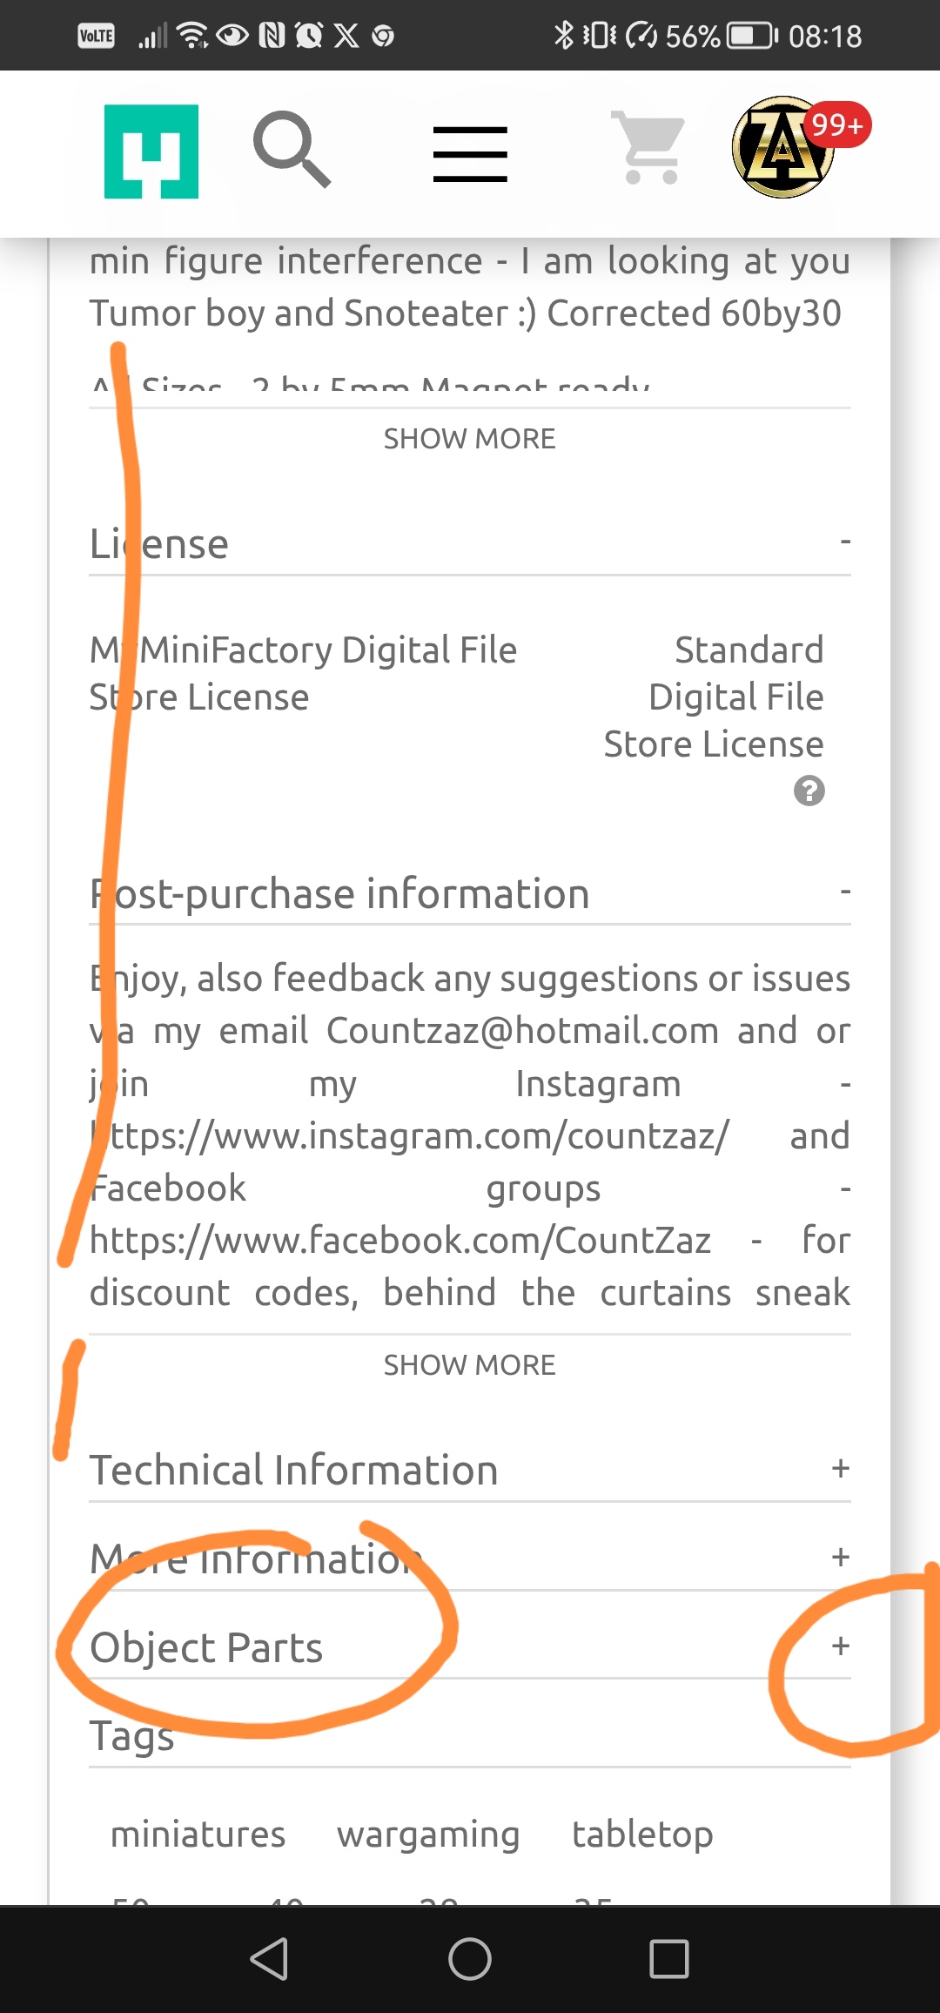Expand the More Information section
The width and height of the screenshot is (940, 2013).
840,1557
